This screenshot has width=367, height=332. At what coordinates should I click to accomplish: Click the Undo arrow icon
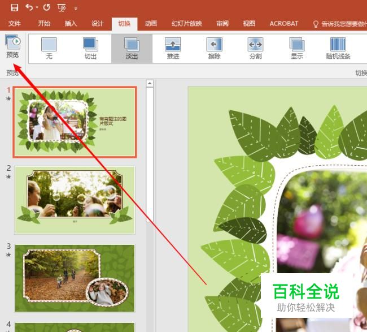pyautogui.click(x=29, y=7)
